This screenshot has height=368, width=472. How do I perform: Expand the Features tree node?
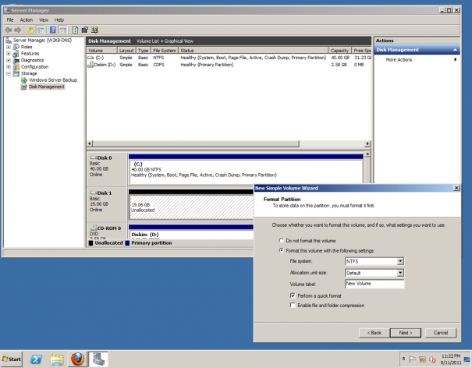9,54
